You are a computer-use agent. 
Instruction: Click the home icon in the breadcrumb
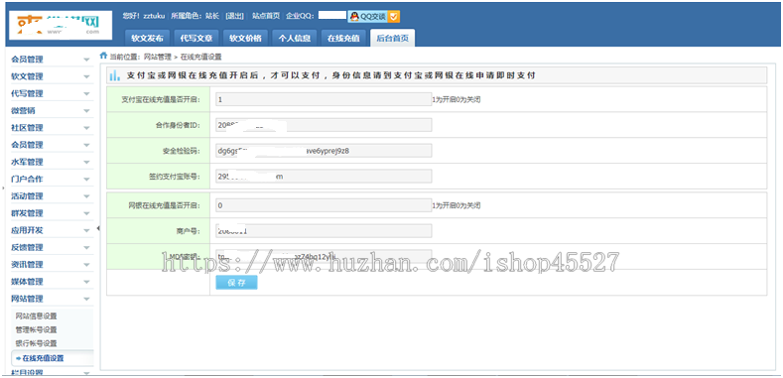tap(104, 56)
